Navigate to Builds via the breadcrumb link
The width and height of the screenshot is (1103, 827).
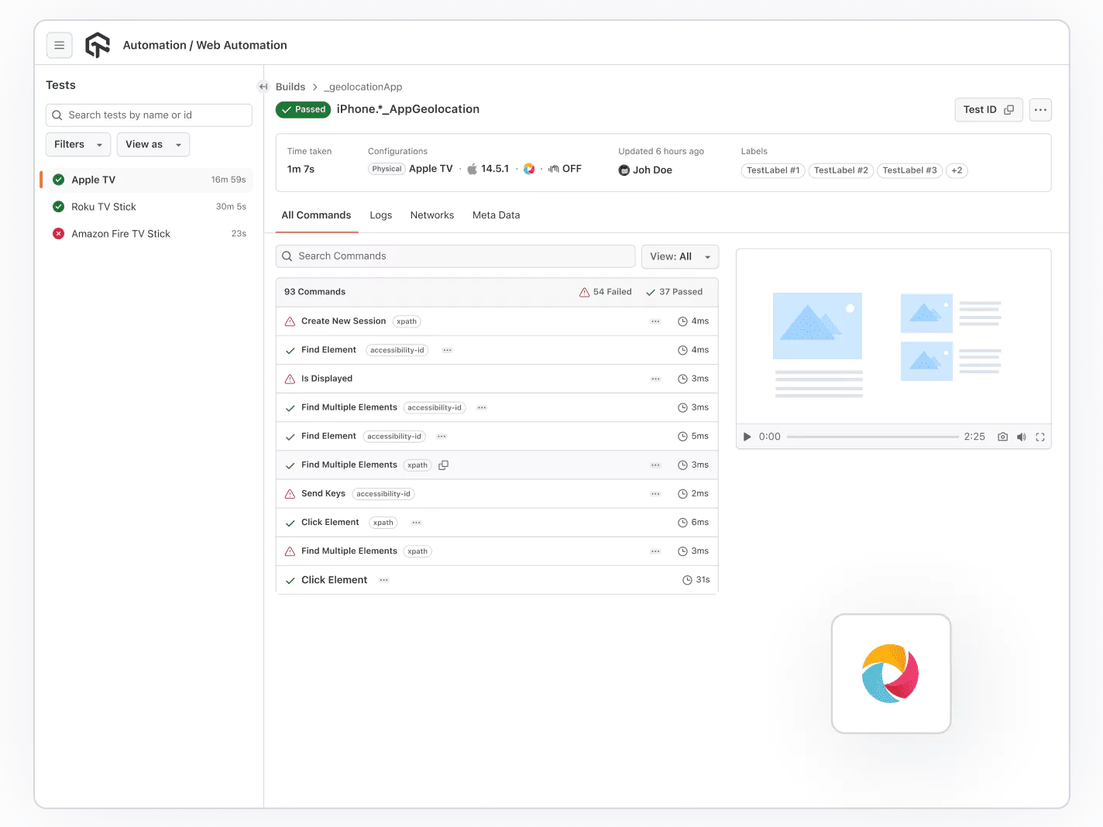click(290, 86)
